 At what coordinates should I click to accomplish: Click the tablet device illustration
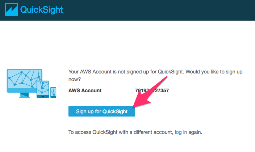click(43, 89)
